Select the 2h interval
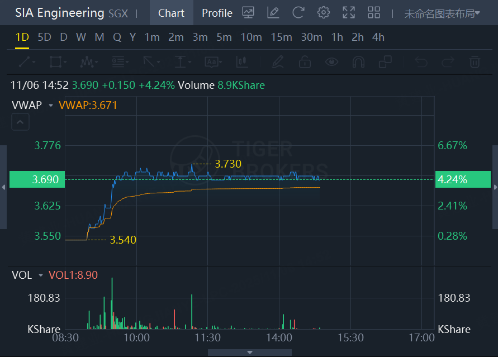The image size is (498, 357). pos(358,37)
